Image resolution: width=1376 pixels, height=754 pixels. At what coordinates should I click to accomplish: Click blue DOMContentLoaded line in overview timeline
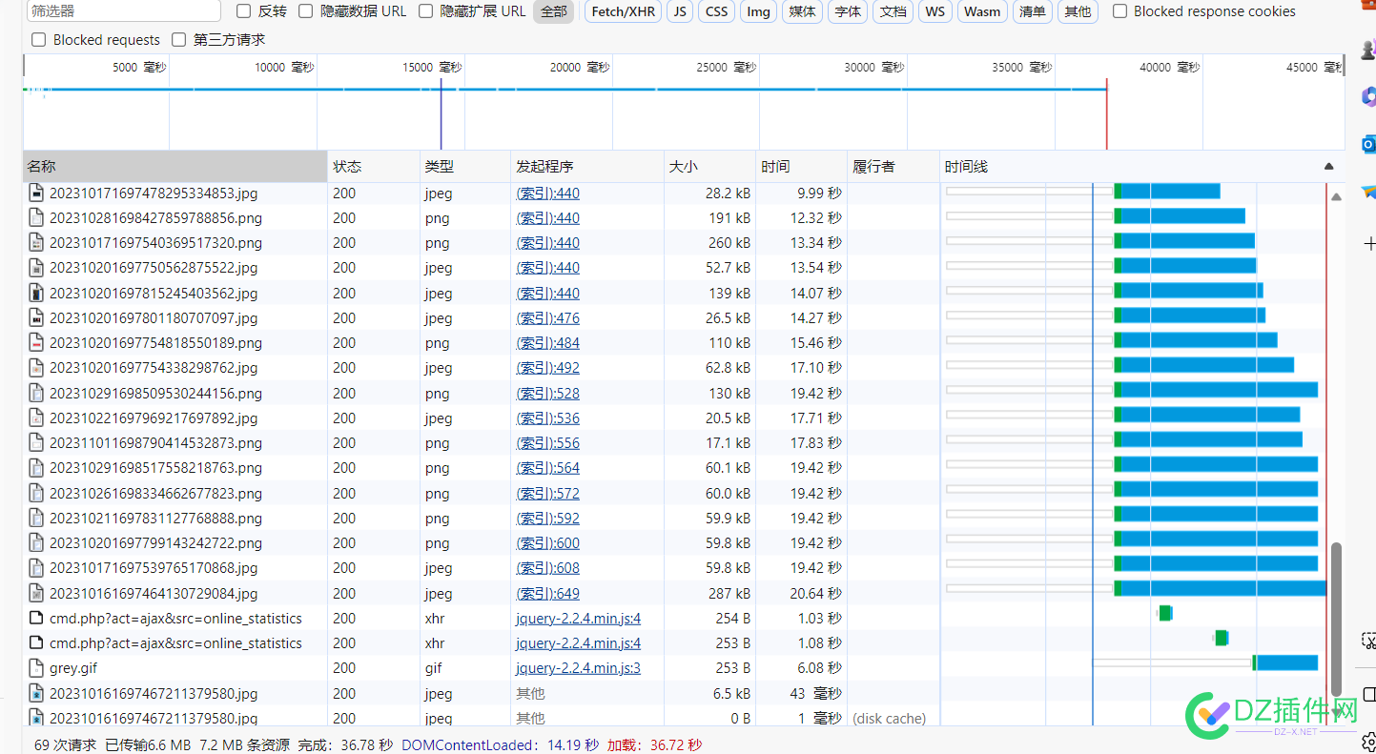441,114
